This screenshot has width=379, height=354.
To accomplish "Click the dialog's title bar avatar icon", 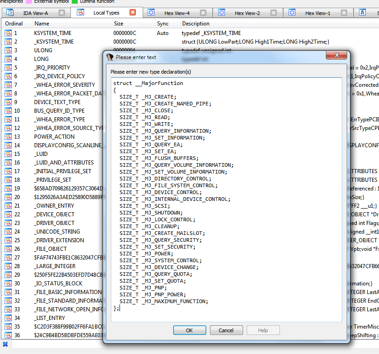I will 110,57.
